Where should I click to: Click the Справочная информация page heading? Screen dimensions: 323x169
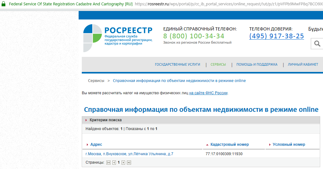[201, 110]
